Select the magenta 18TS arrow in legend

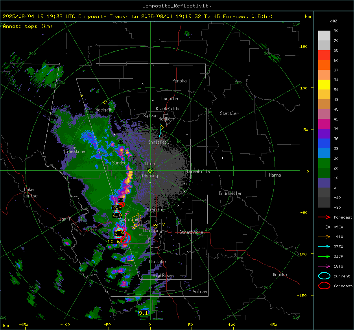[x=324, y=266]
